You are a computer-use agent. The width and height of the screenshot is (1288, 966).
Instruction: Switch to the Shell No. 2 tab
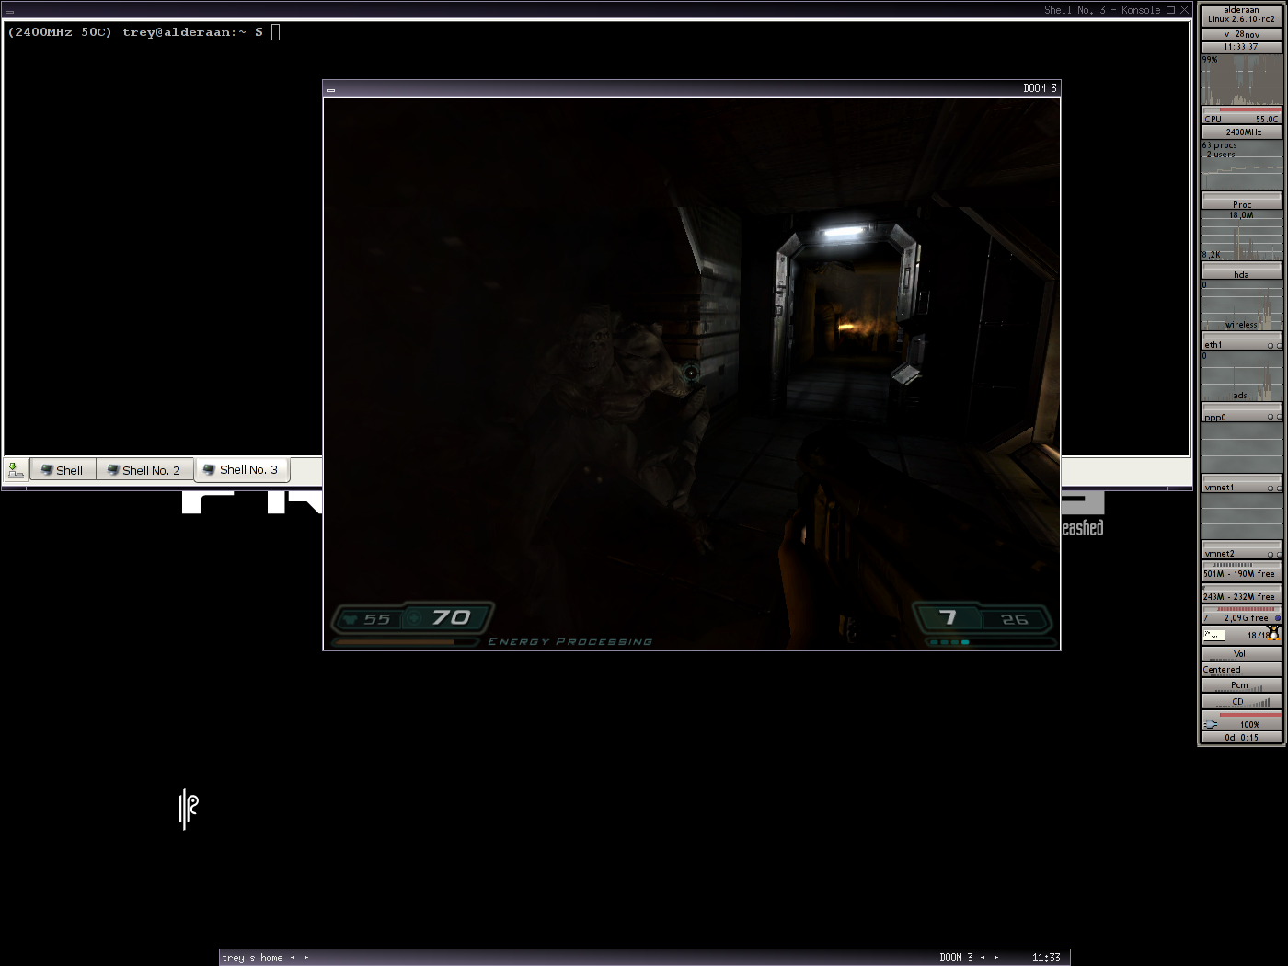point(144,470)
